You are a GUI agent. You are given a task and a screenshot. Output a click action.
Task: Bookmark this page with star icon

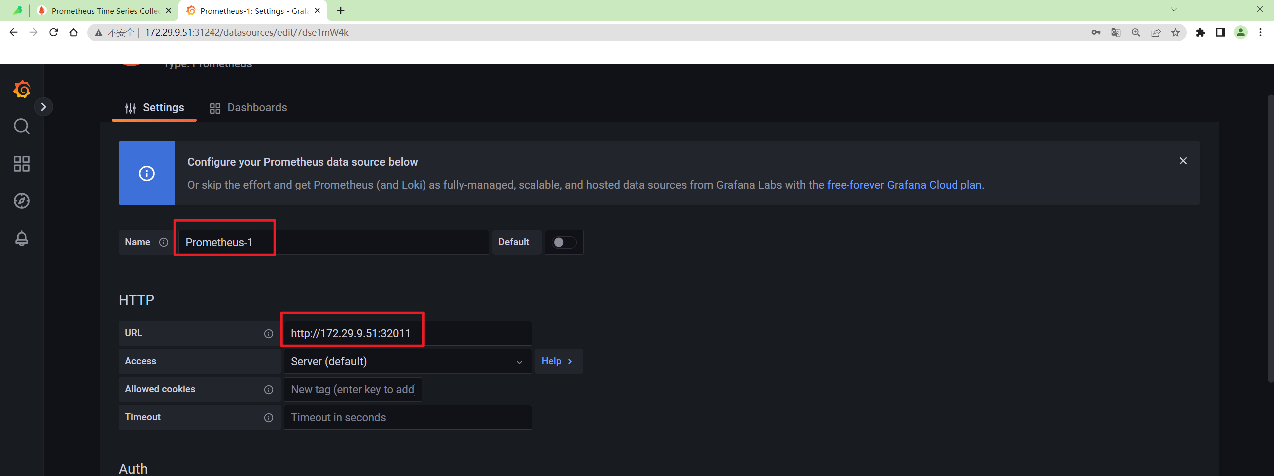[1175, 33]
